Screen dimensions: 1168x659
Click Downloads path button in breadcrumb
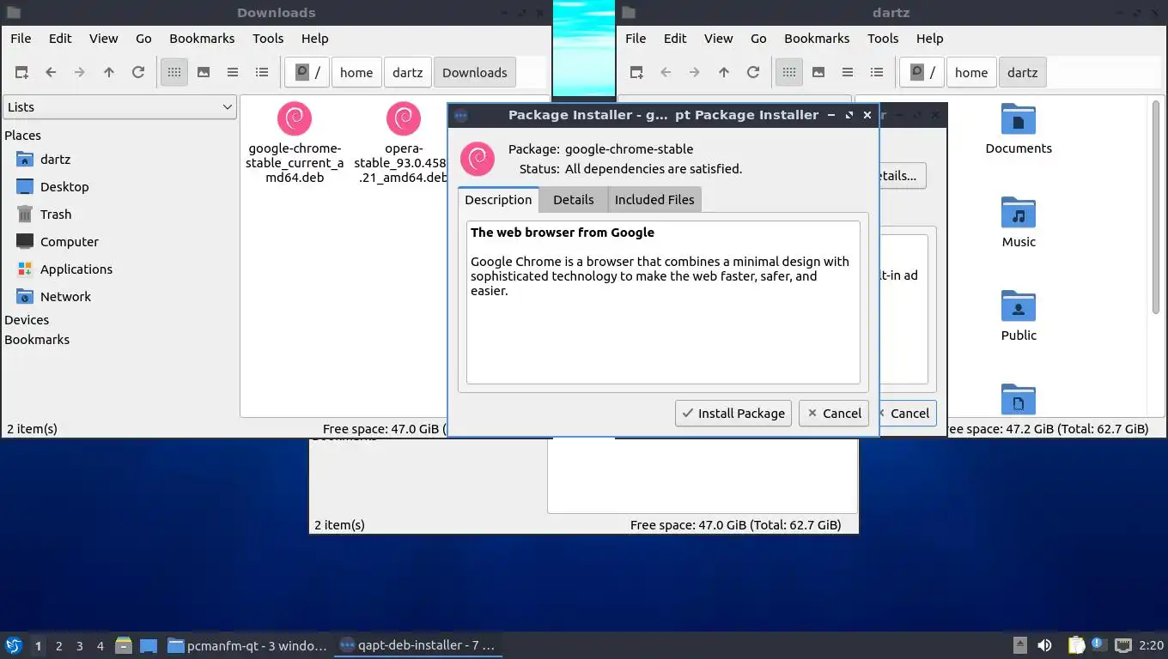(475, 73)
